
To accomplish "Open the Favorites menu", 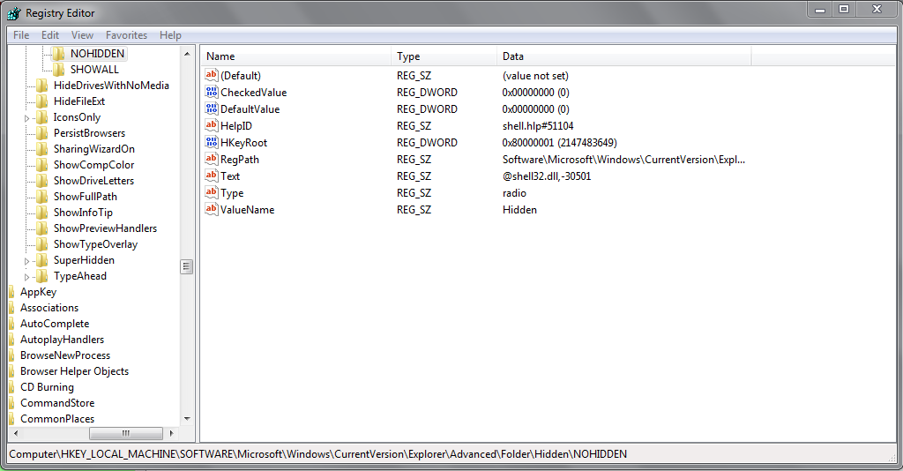I will coord(127,35).
